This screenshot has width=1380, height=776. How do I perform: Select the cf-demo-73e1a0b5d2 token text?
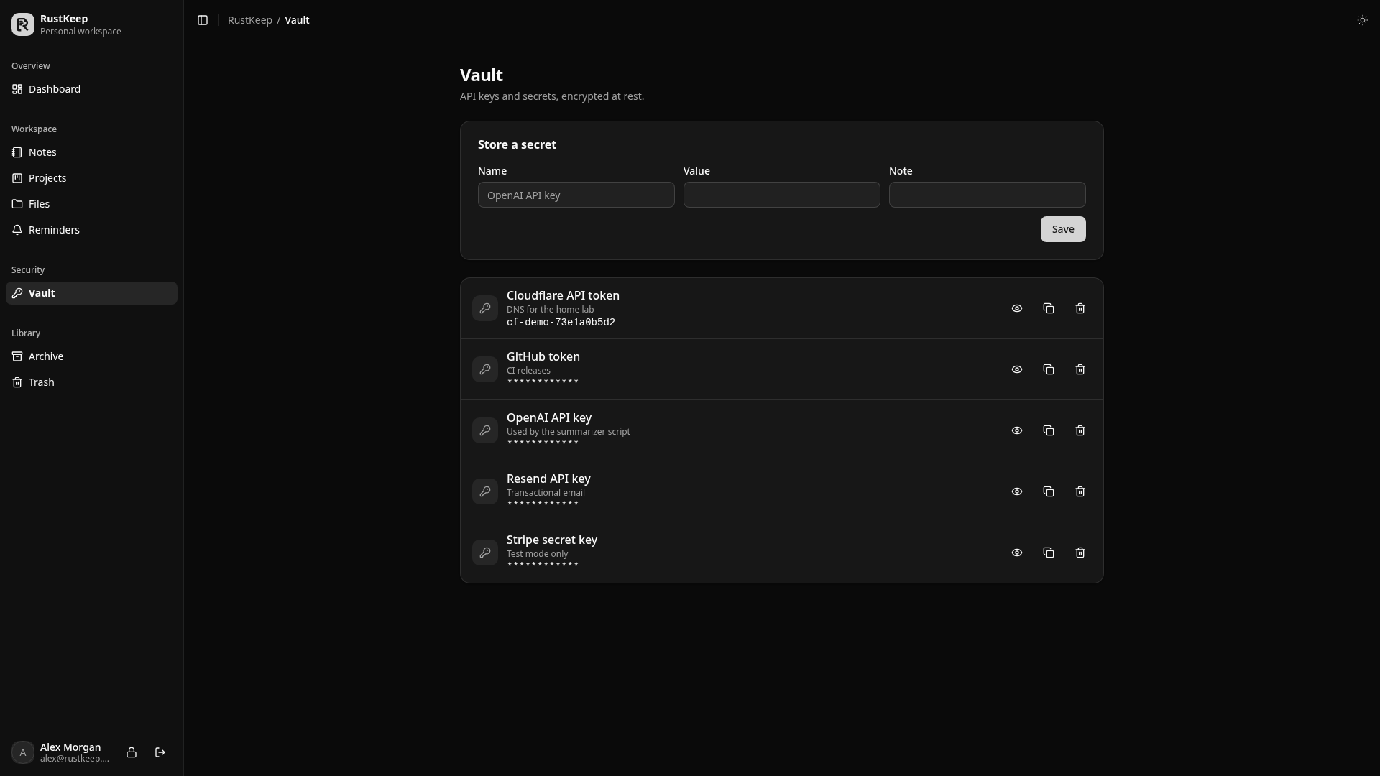[x=561, y=323]
